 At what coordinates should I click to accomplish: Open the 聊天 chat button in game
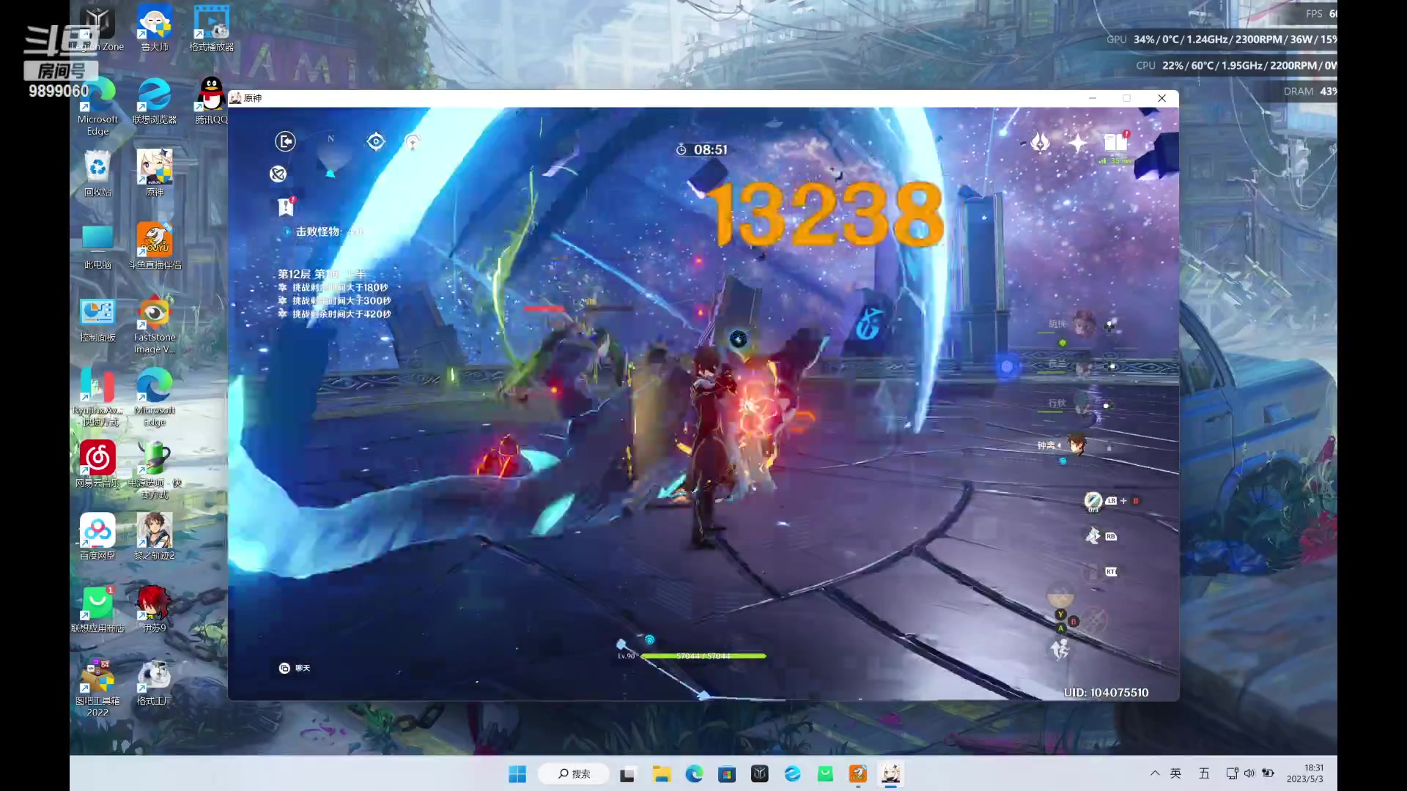click(295, 668)
